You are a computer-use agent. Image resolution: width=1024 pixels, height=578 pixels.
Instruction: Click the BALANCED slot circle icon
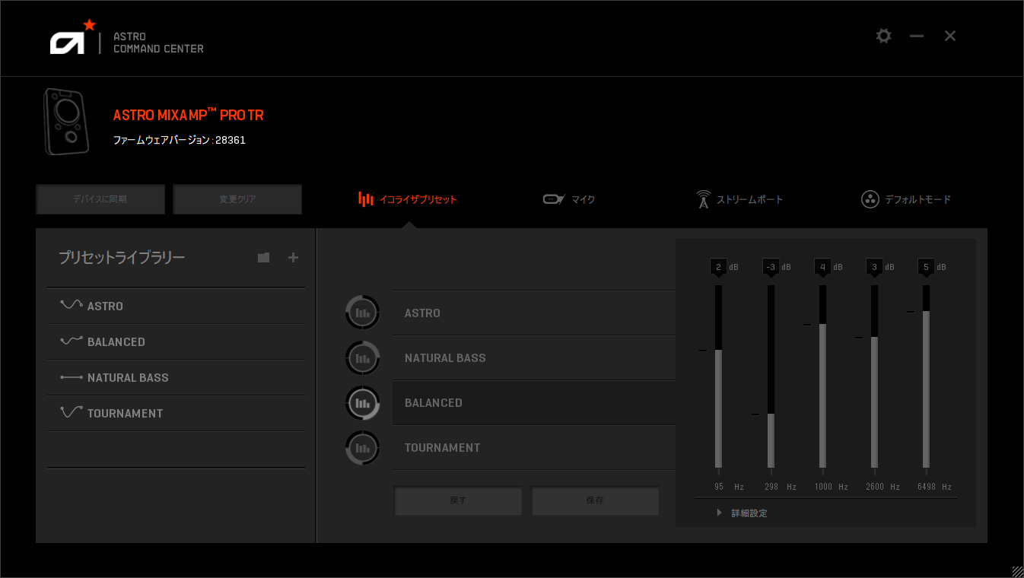[362, 402]
